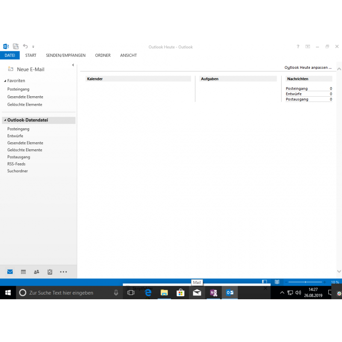
Task: Click the zoom slider in status bar
Action: [x=305, y=282]
